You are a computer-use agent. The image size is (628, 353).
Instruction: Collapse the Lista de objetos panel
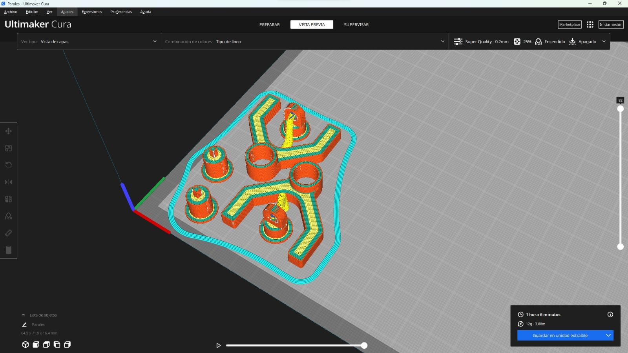point(24,315)
